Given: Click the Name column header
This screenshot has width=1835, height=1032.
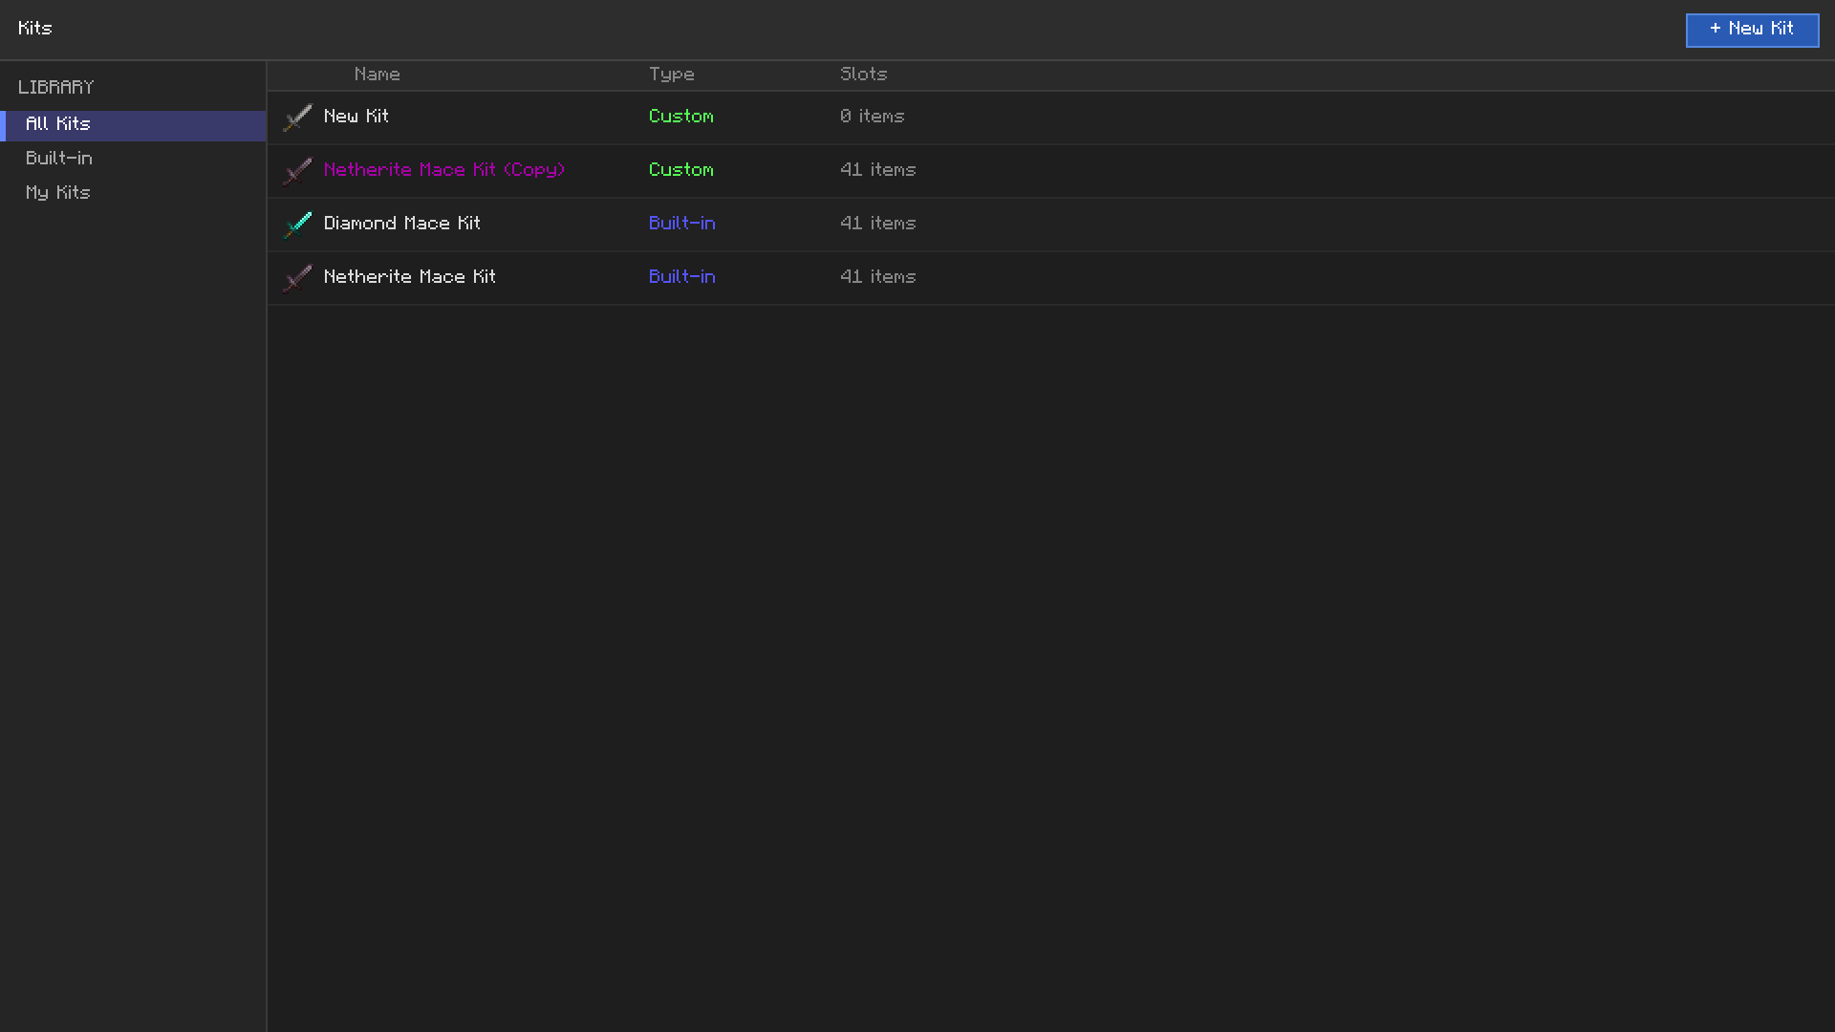Looking at the screenshot, I should click(x=378, y=75).
